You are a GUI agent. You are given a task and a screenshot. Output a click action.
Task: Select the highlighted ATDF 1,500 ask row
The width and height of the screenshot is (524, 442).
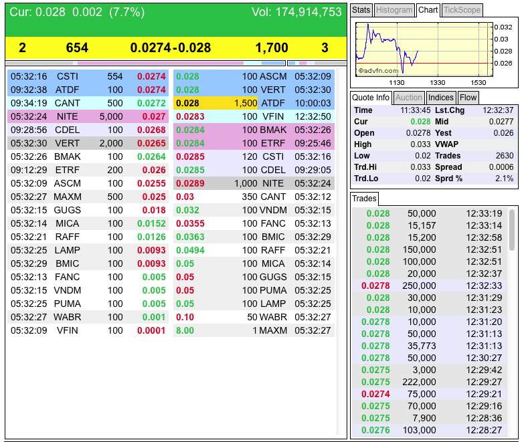[x=254, y=103]
